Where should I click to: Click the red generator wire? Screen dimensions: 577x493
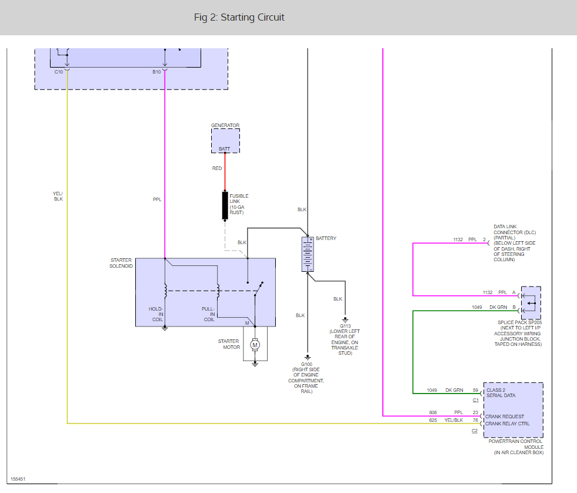[x=225, y=172]
